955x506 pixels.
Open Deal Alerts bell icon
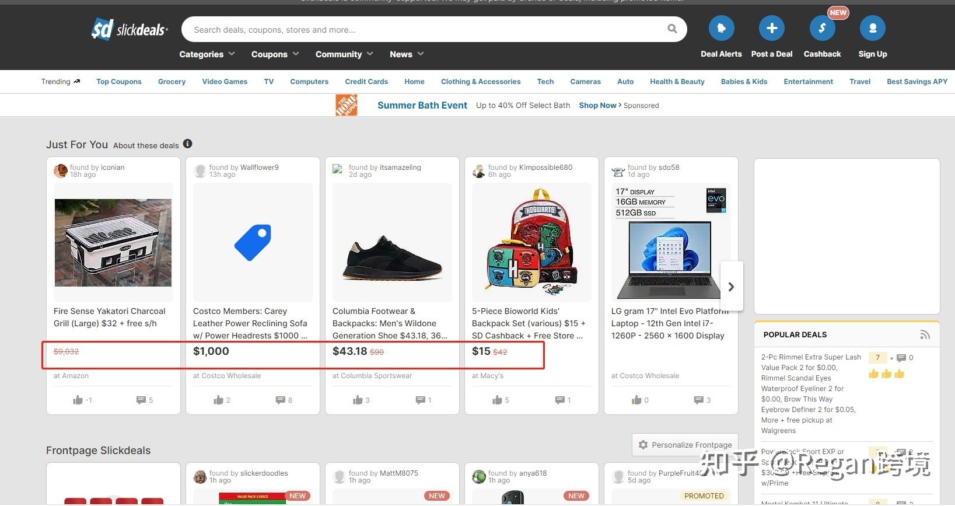tap(721, 28)
